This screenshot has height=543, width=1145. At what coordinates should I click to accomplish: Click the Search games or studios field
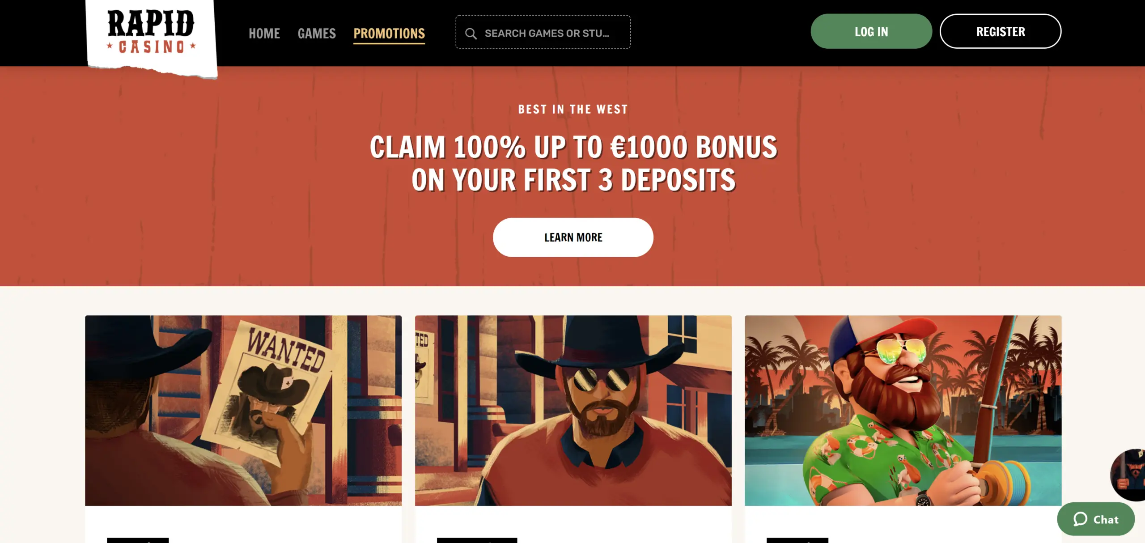tap(543, 32)
